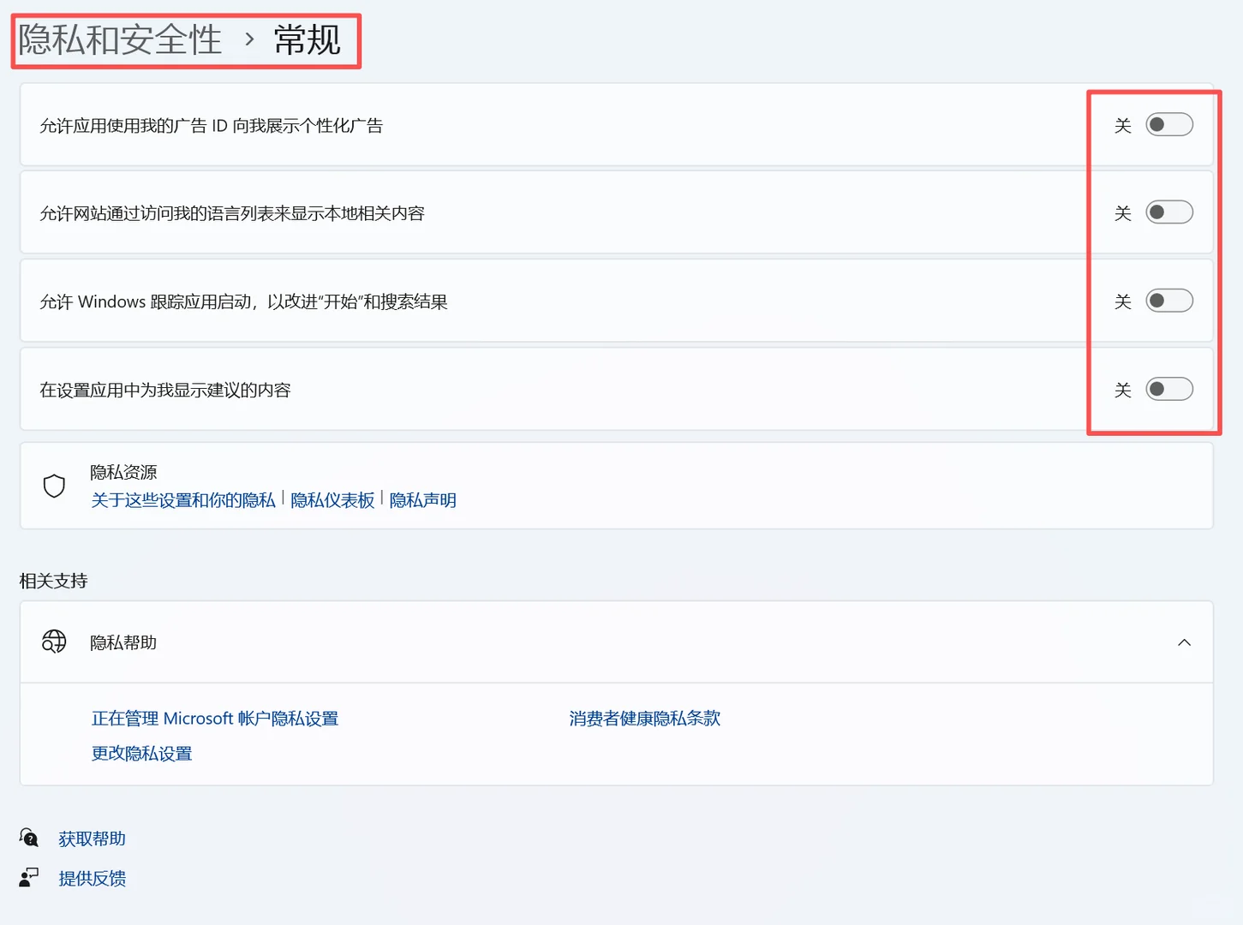Collapse the 隐私帮助 section chevron
The width and height of the screenshot is (1243, 925).
pos(1185,642)
